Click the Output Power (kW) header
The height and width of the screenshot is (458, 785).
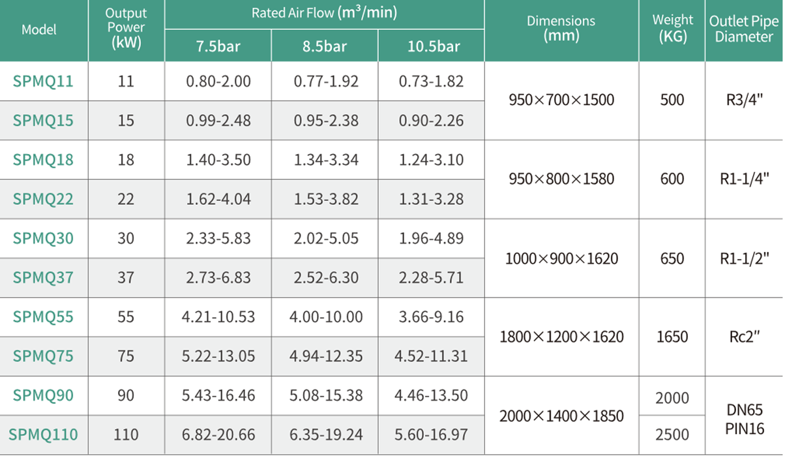pyautogui.click(x=126, y=29)
